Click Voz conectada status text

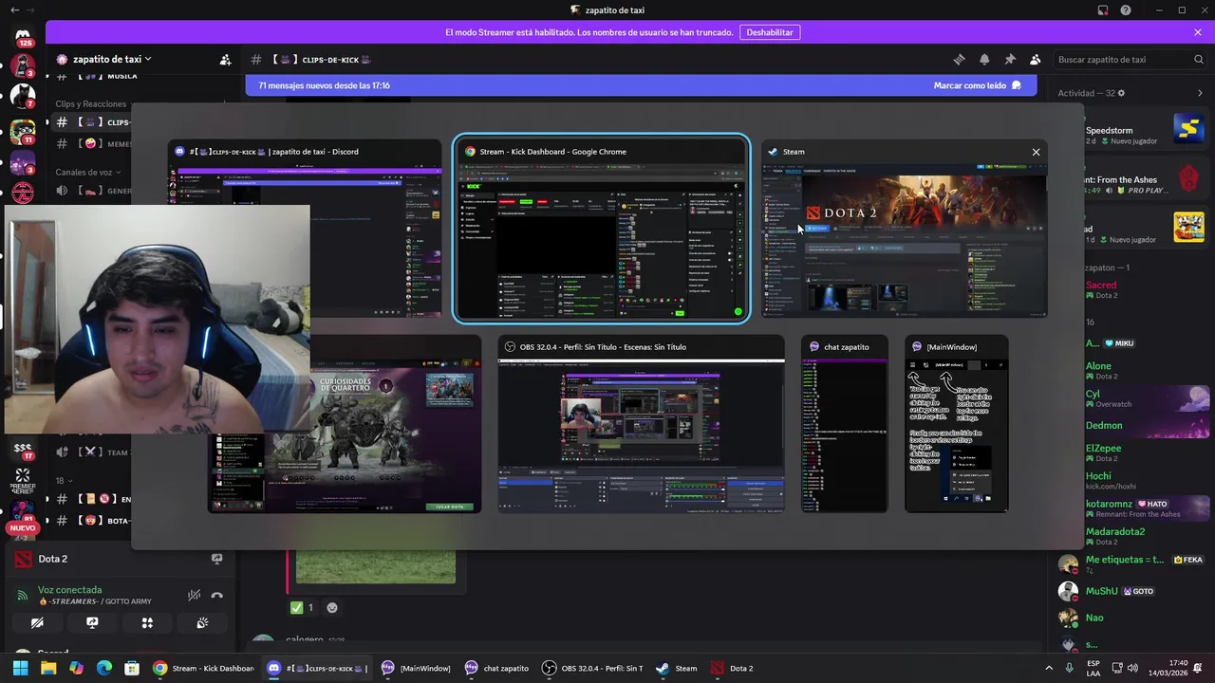(69, 589)
